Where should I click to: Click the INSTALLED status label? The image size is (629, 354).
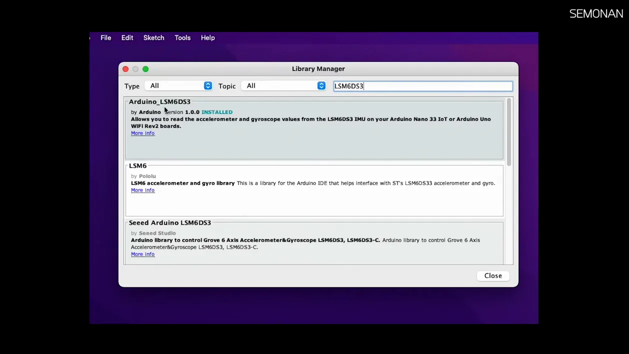(x=217, y=112)
